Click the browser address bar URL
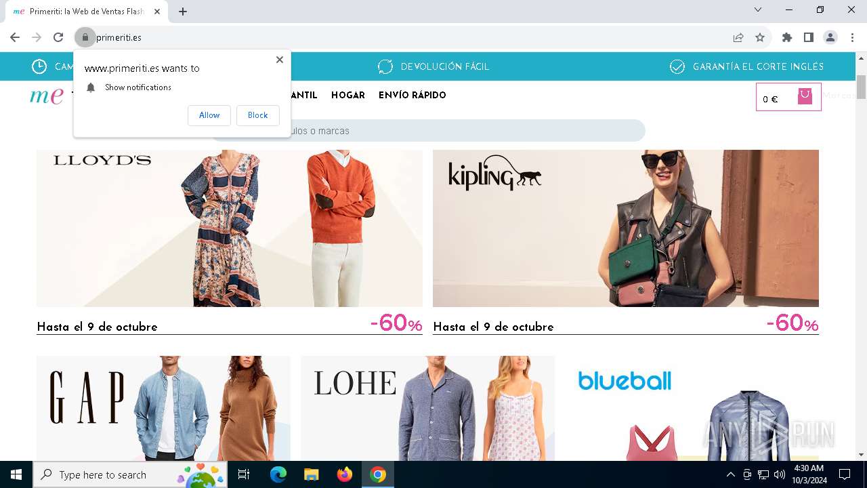 click(119, 37)
